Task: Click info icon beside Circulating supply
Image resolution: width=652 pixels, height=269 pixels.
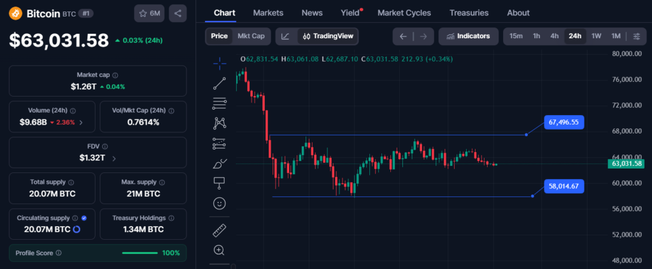Action: tap(75, 218)
